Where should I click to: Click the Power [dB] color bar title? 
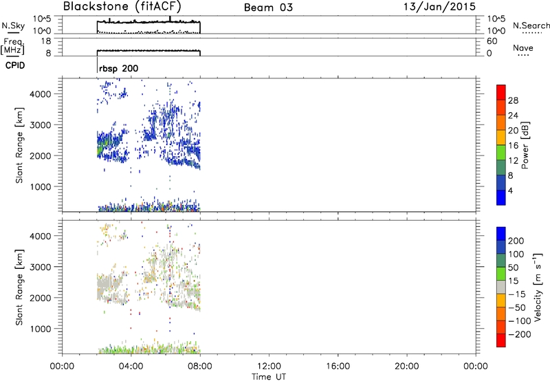(525, 145)
